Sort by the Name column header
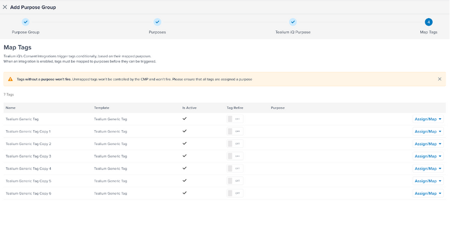This screenshot has height=237, width=450. click(x=10, y=107)
